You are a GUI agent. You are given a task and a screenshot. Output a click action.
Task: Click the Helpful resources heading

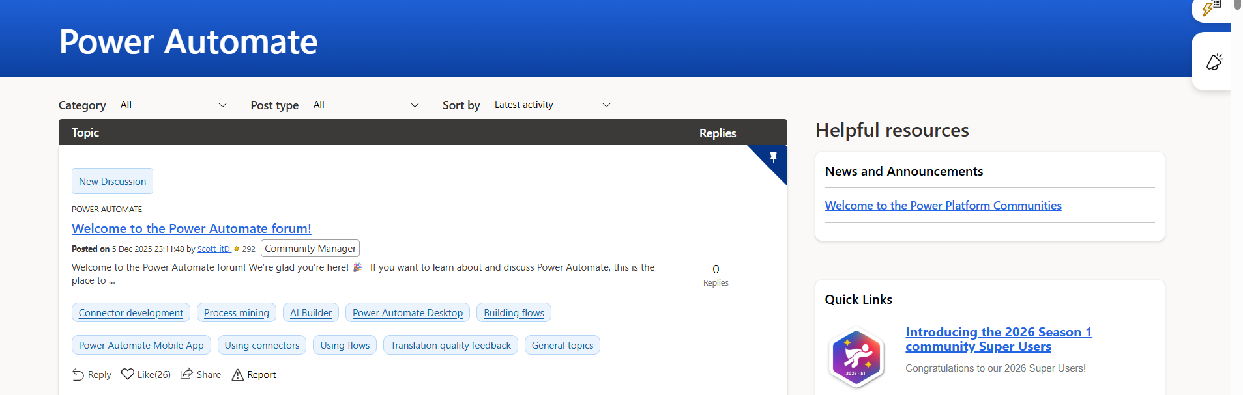pos(892,130)
